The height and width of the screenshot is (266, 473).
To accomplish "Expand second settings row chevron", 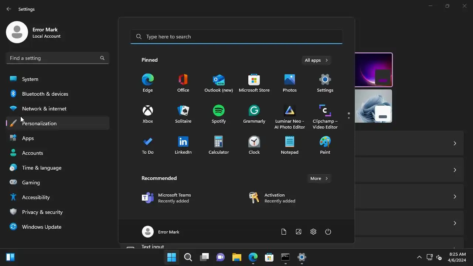I will point(455,170).
